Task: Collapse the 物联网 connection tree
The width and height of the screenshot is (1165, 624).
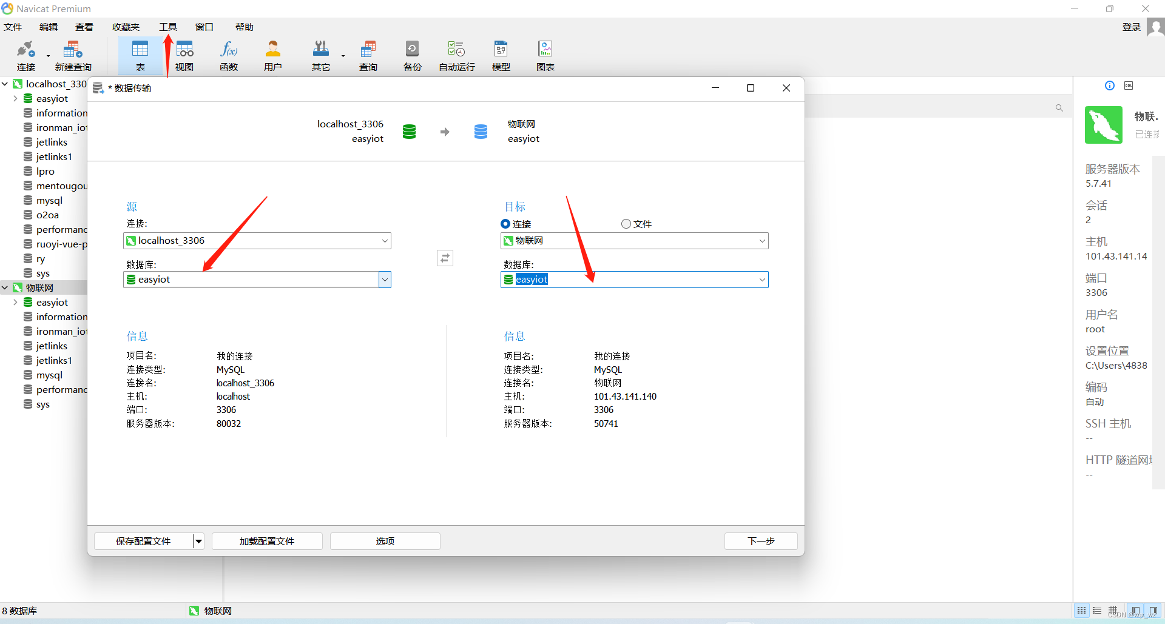Action: tap(5, 287)
